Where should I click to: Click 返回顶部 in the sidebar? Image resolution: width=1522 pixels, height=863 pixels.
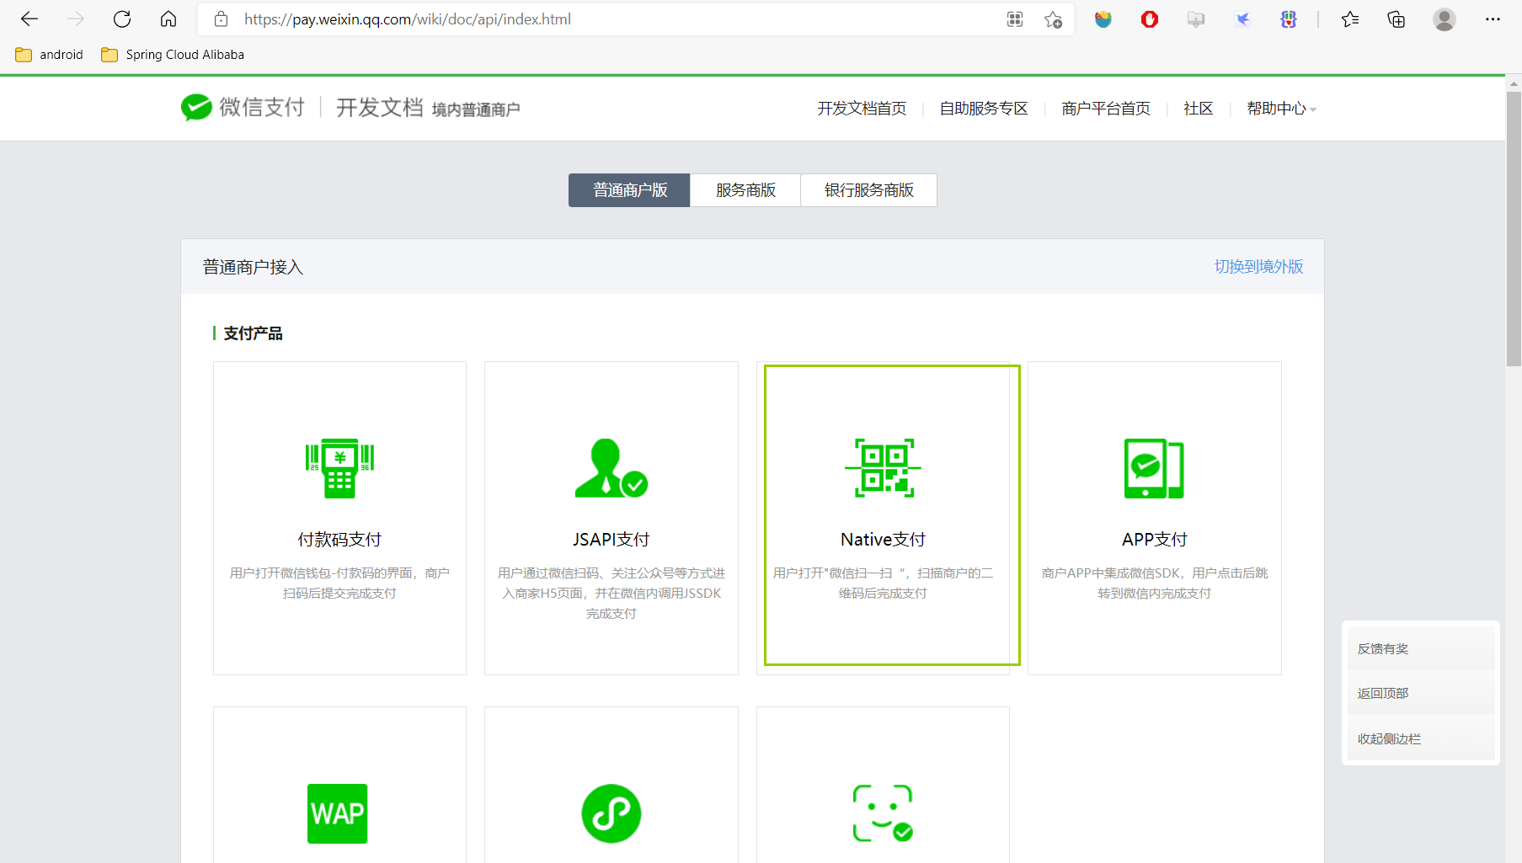(1382, 693)
